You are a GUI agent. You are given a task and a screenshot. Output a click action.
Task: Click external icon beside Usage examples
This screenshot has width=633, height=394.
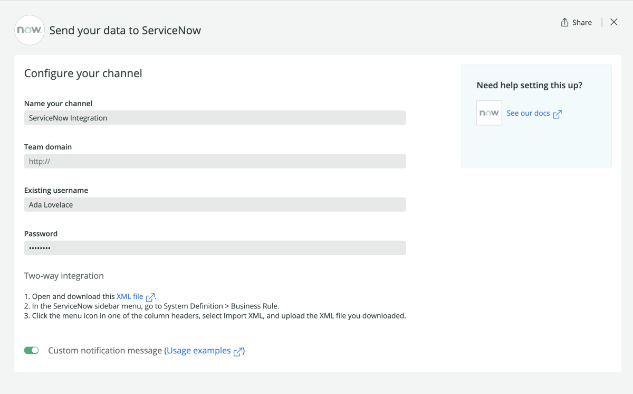(x=238, y=351)
